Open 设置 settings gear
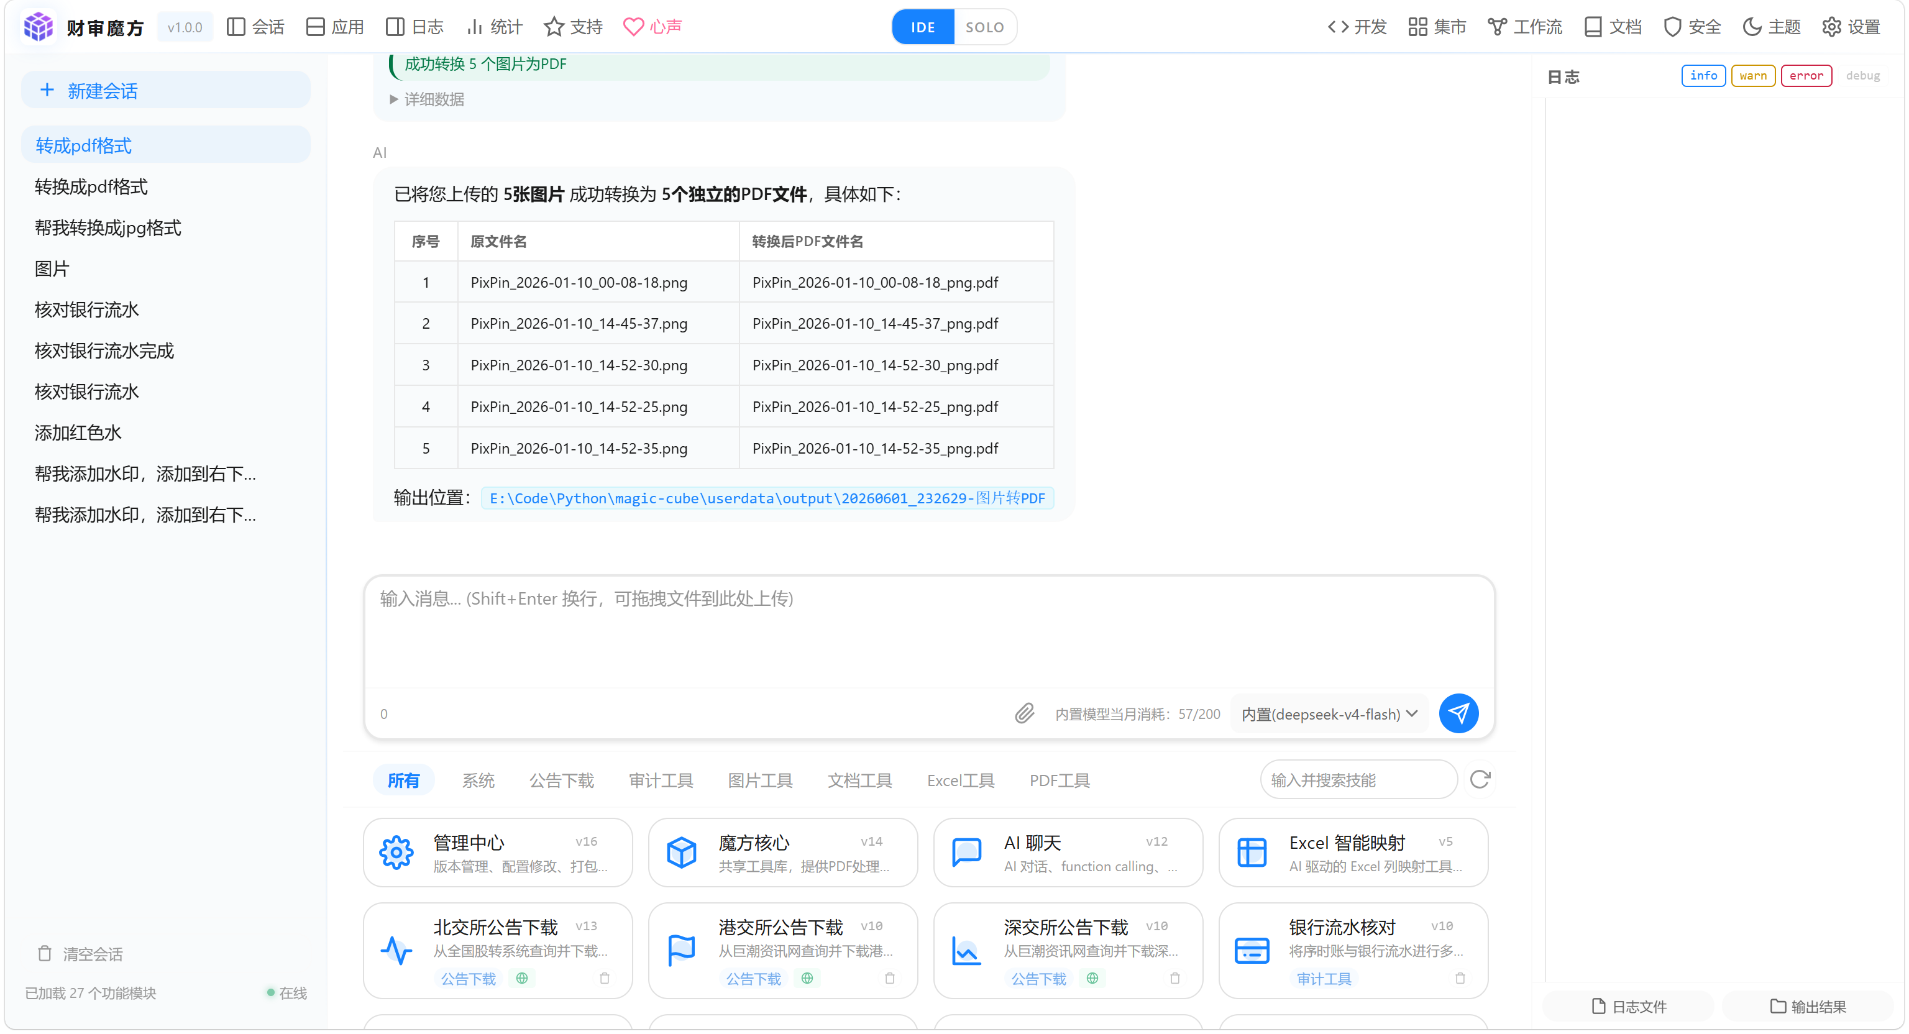Image resolution: width=1909 pixels, height=1034 pixels. [1851, 27]
